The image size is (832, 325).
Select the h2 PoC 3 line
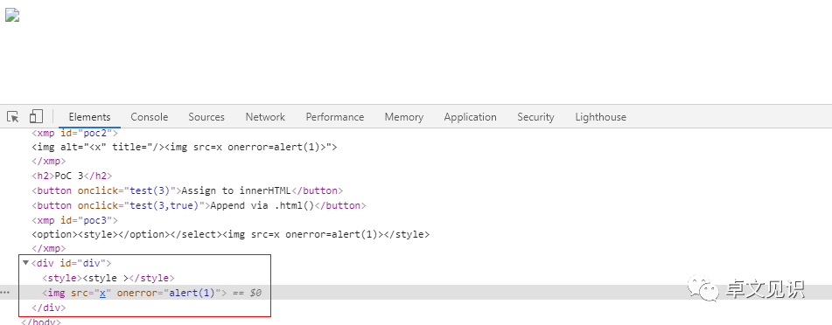[72, 176]
